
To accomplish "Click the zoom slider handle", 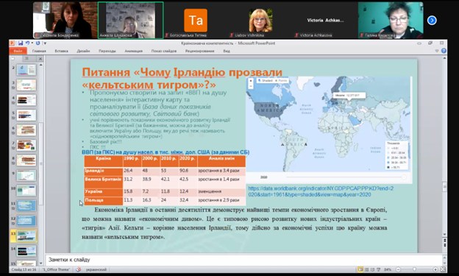I will 415,269.
